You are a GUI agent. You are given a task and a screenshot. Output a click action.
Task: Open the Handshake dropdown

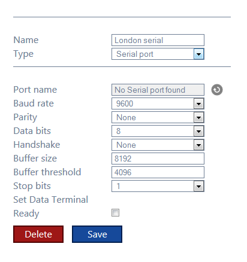(198, 145)
